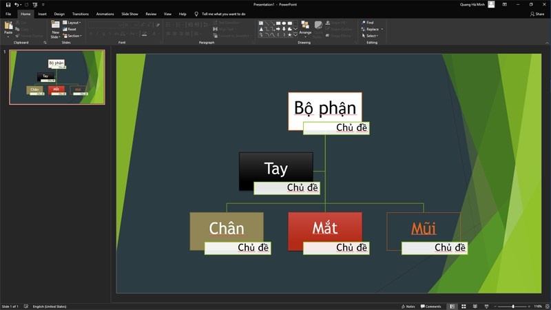Switch to the Design tab
The width and height of the screenshot is (551, 310).
coord(59,14)
